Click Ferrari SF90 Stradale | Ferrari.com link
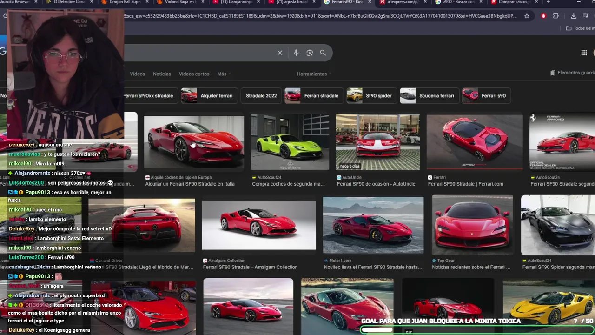This screenshot has width=595, height=335. pyautogui.click(x=466, y=184)
